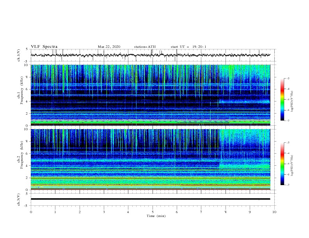Click the ch.1(V) panel "5" tick label
This screenshot has width=309, height=238.
[27, 49]
